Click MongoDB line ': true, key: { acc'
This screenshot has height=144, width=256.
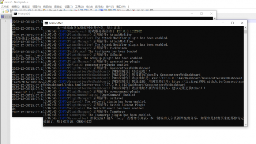(27, 55)
